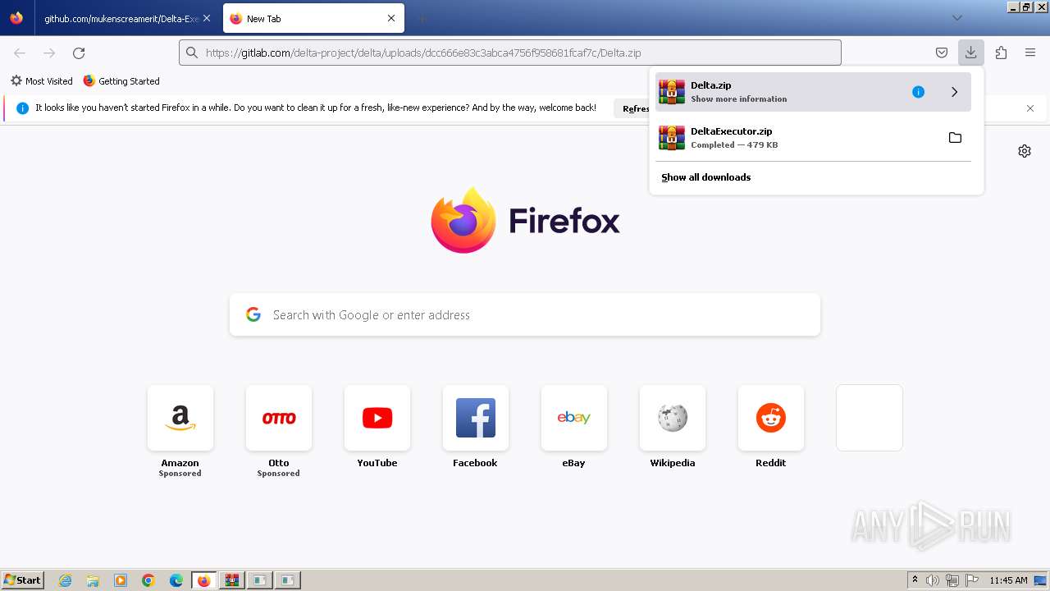Open the Getting Started bookmark
1050x591 pixels.
pos(121,81)
